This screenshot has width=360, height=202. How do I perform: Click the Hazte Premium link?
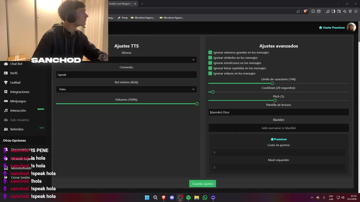(332, 27)
